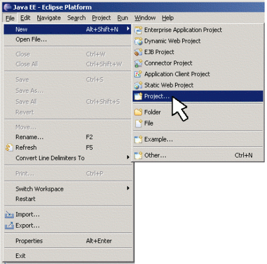
Task: Click the Example... wizard icon
Action: pyautogui.click(x=138, y=139)
